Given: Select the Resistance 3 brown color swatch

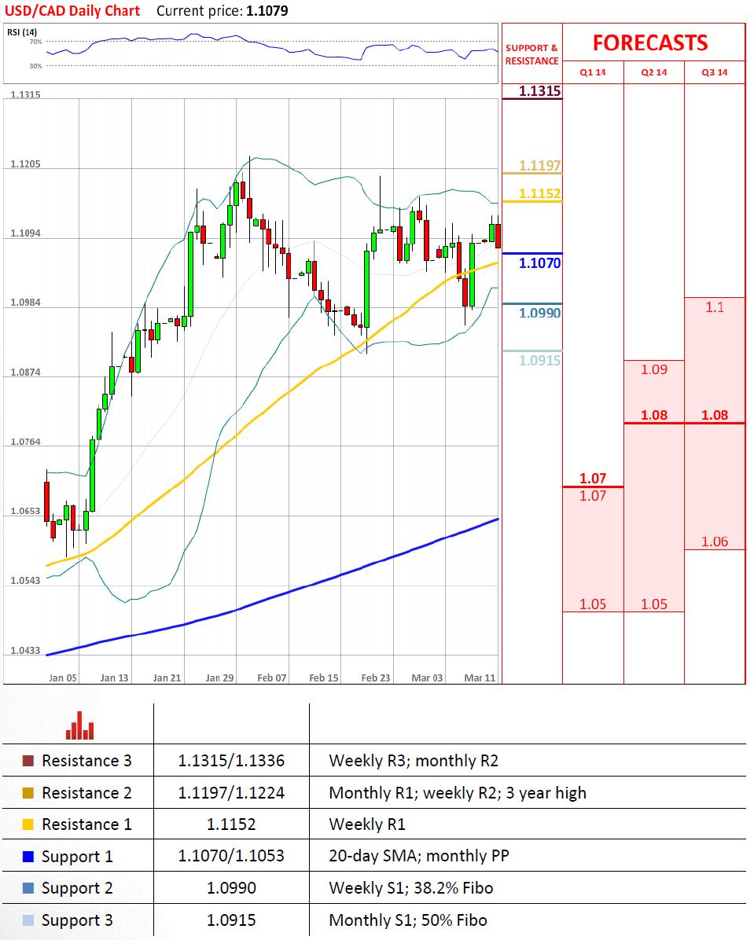Looking at the screenshot, I should pos(28,761).
